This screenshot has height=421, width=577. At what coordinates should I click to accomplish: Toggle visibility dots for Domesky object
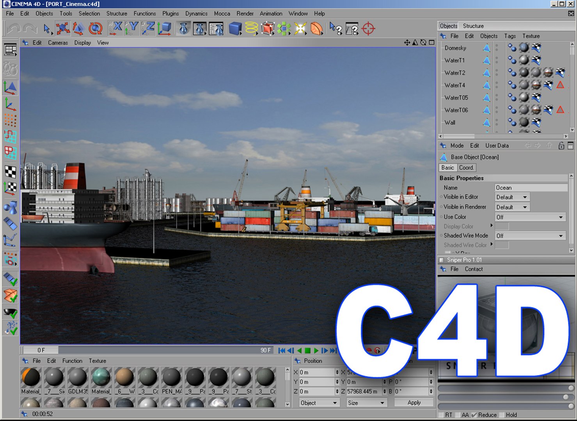pyautogui.click(x=497, y=48)
